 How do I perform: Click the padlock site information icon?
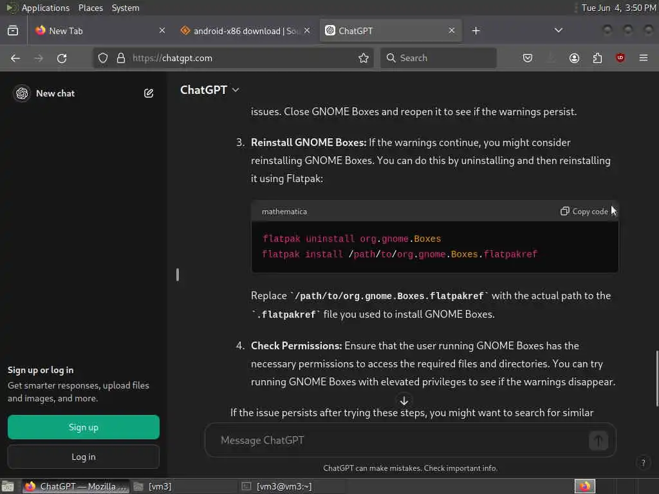pos(121,58)
